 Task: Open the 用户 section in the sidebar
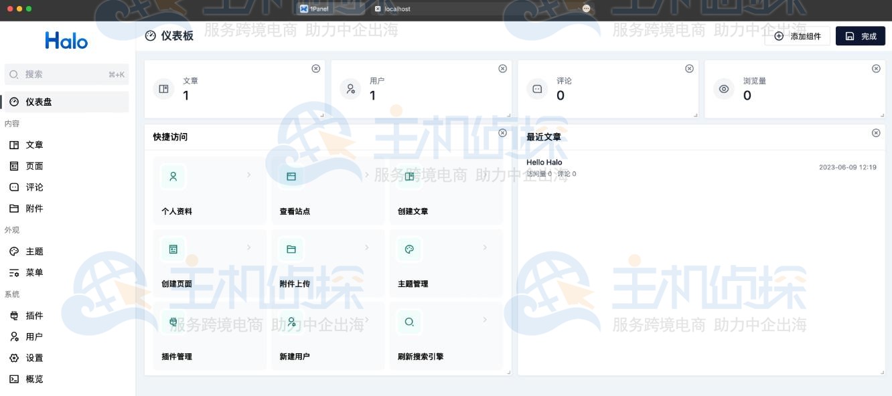(x=35, y=336)
